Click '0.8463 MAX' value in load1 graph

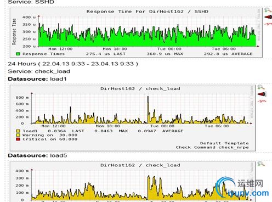point(111,131)
